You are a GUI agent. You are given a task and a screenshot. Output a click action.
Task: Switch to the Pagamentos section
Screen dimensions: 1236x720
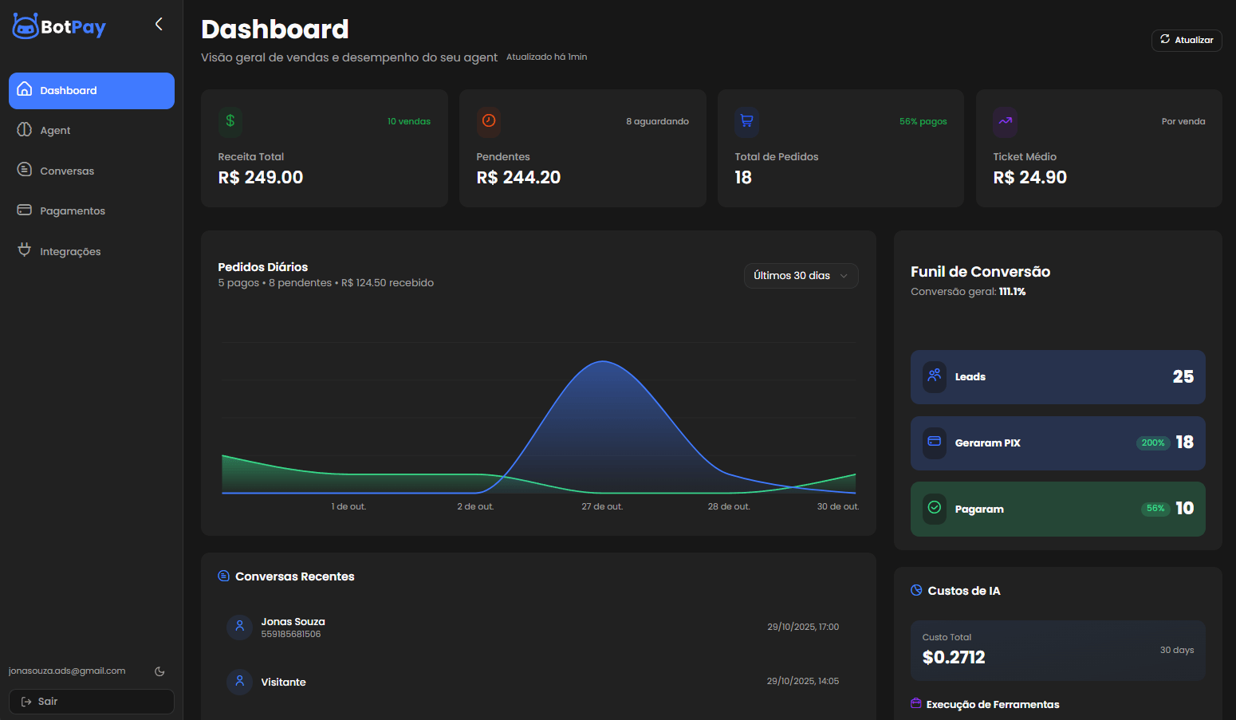73,210
